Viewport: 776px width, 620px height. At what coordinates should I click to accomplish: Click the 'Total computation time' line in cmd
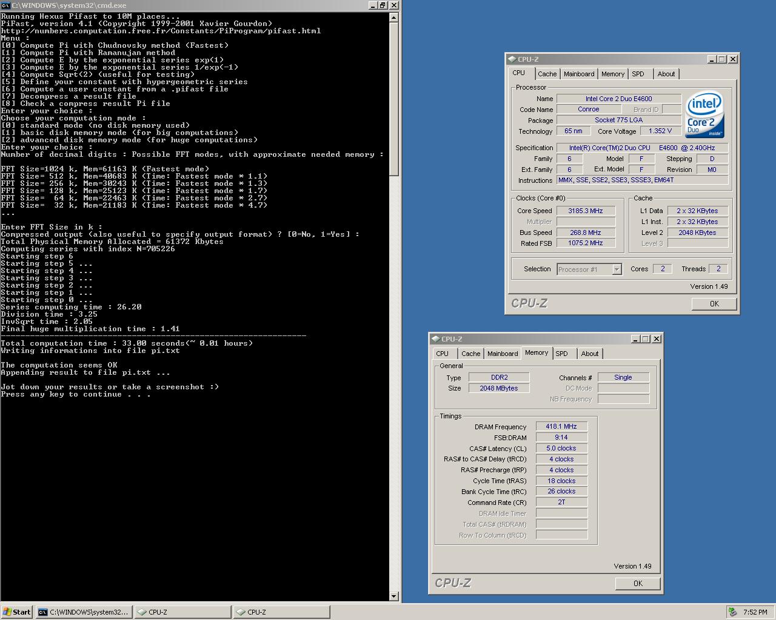[x=127, y=343]
